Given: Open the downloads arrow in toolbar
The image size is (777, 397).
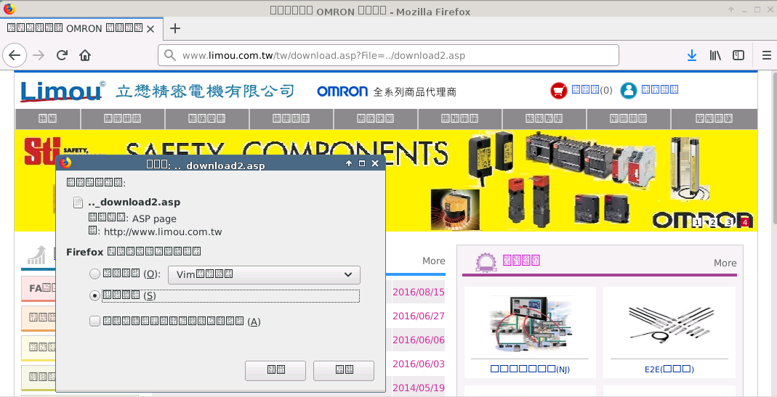Looking at the screenshot, I should point(692,55).
